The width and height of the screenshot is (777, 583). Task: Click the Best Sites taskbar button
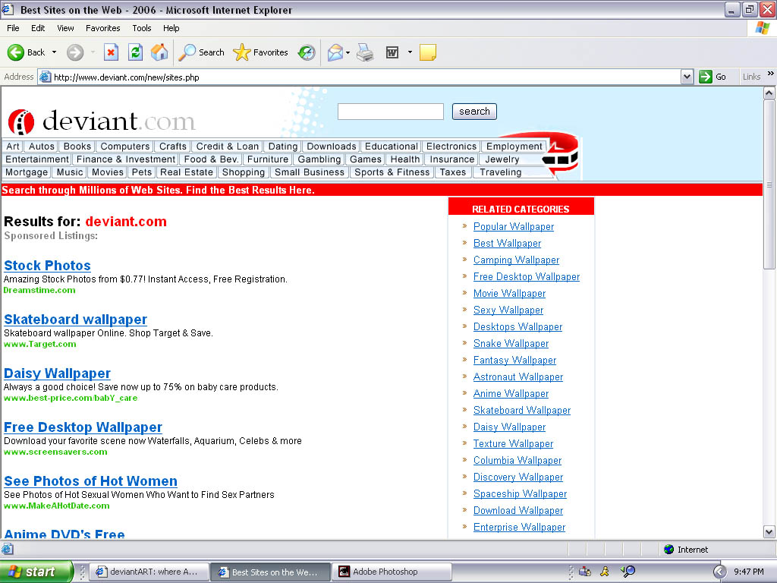(271, 572)
